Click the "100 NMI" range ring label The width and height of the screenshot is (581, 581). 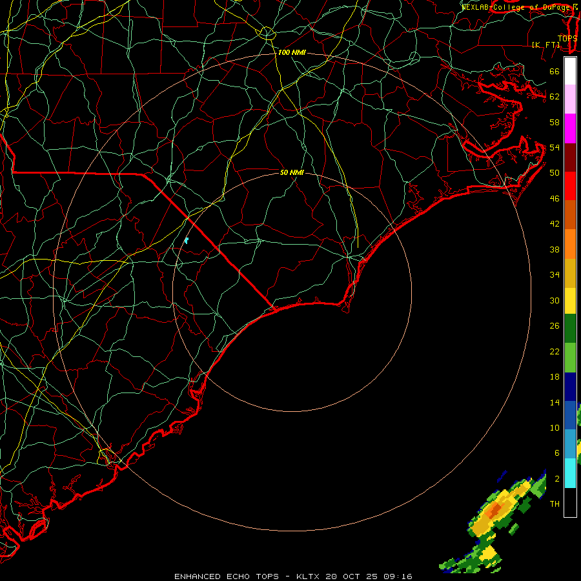pyautogui.click(x=292, y=53)
